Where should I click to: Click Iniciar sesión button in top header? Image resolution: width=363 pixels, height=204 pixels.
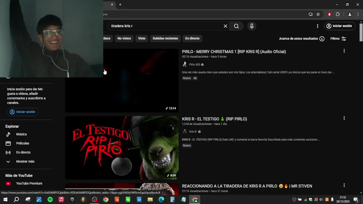[x=339, y=26]
